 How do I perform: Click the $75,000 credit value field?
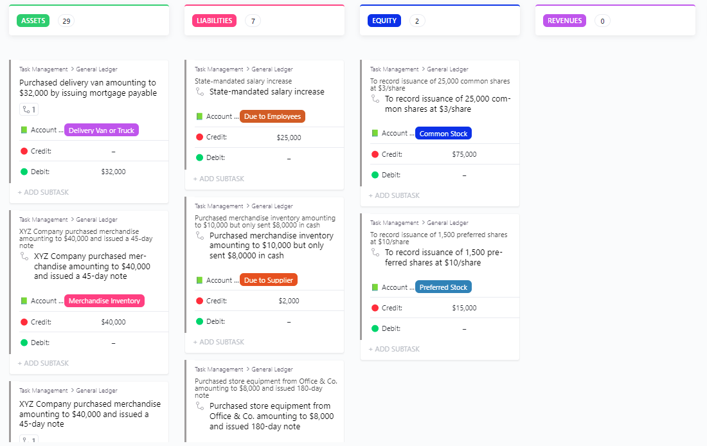(464, 154)
